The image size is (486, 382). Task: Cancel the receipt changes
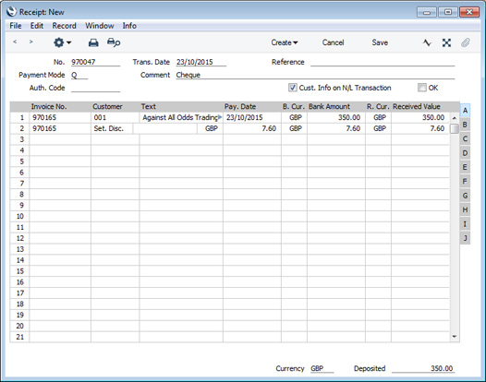(333, 42)
